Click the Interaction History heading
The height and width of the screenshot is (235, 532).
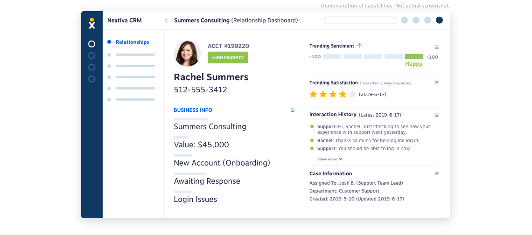pyautogui.click(x=333, y=115)
